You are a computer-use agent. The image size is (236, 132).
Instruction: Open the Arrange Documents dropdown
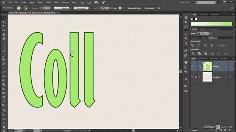pyautogui.click(x=97, y=3)
